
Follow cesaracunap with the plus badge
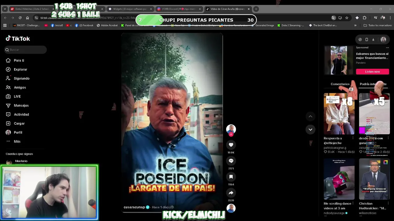[231, 134]
